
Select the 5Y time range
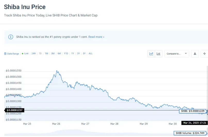84,53
